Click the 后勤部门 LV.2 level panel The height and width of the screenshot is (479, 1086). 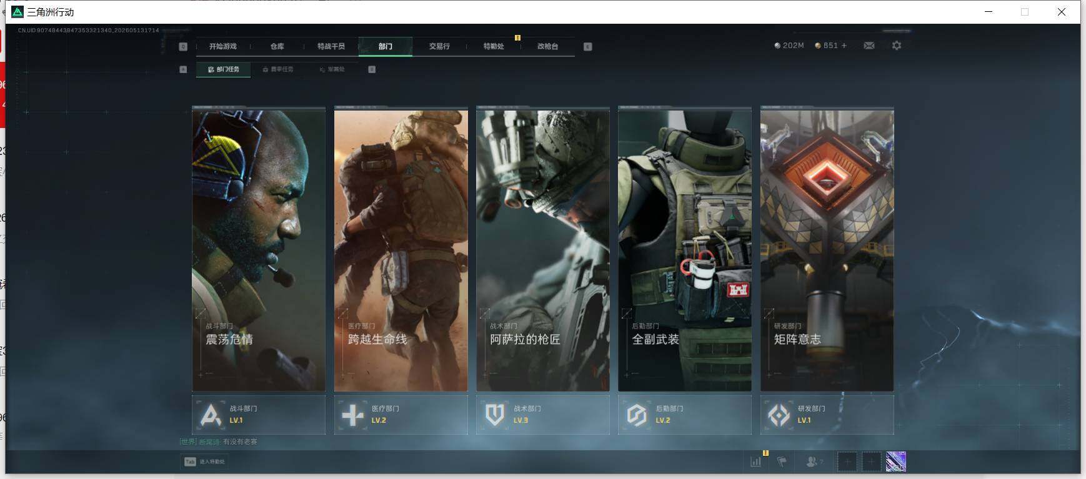point(685,415)
